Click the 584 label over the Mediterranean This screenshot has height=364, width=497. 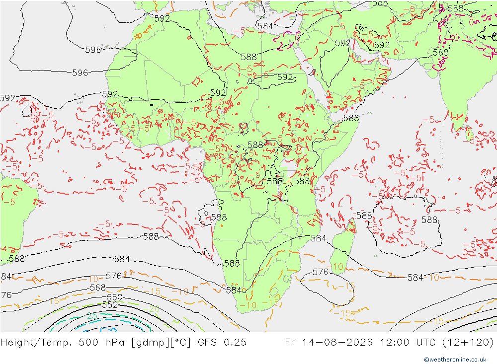point(265,26)
